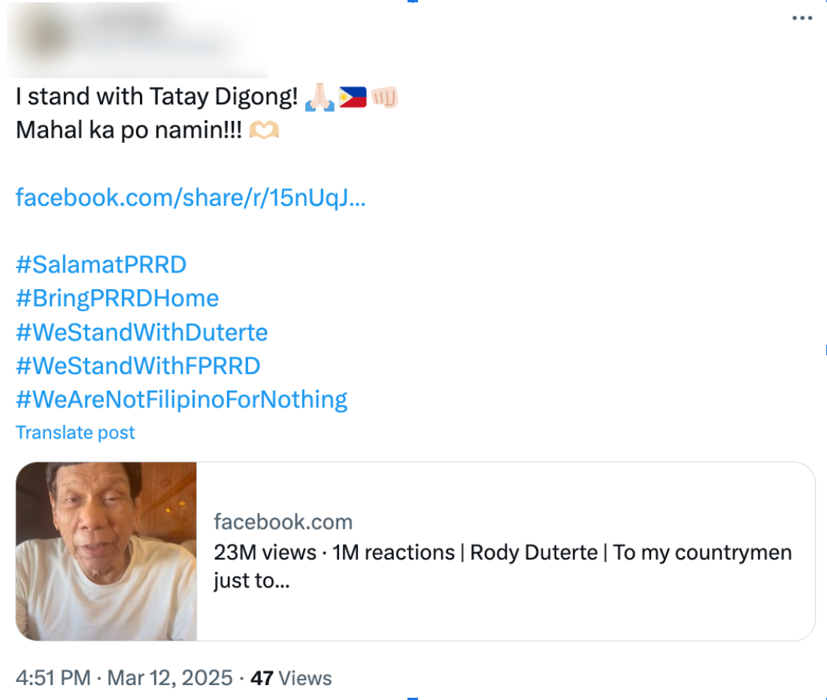View the 47 Views count

291,678
